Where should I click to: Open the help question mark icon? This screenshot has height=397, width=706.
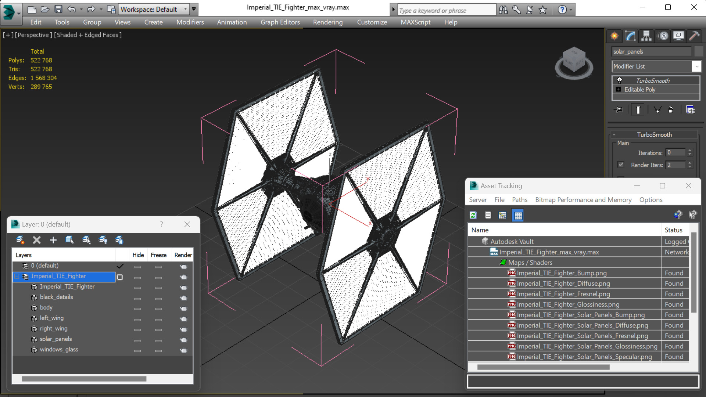[x=562, y=10]
